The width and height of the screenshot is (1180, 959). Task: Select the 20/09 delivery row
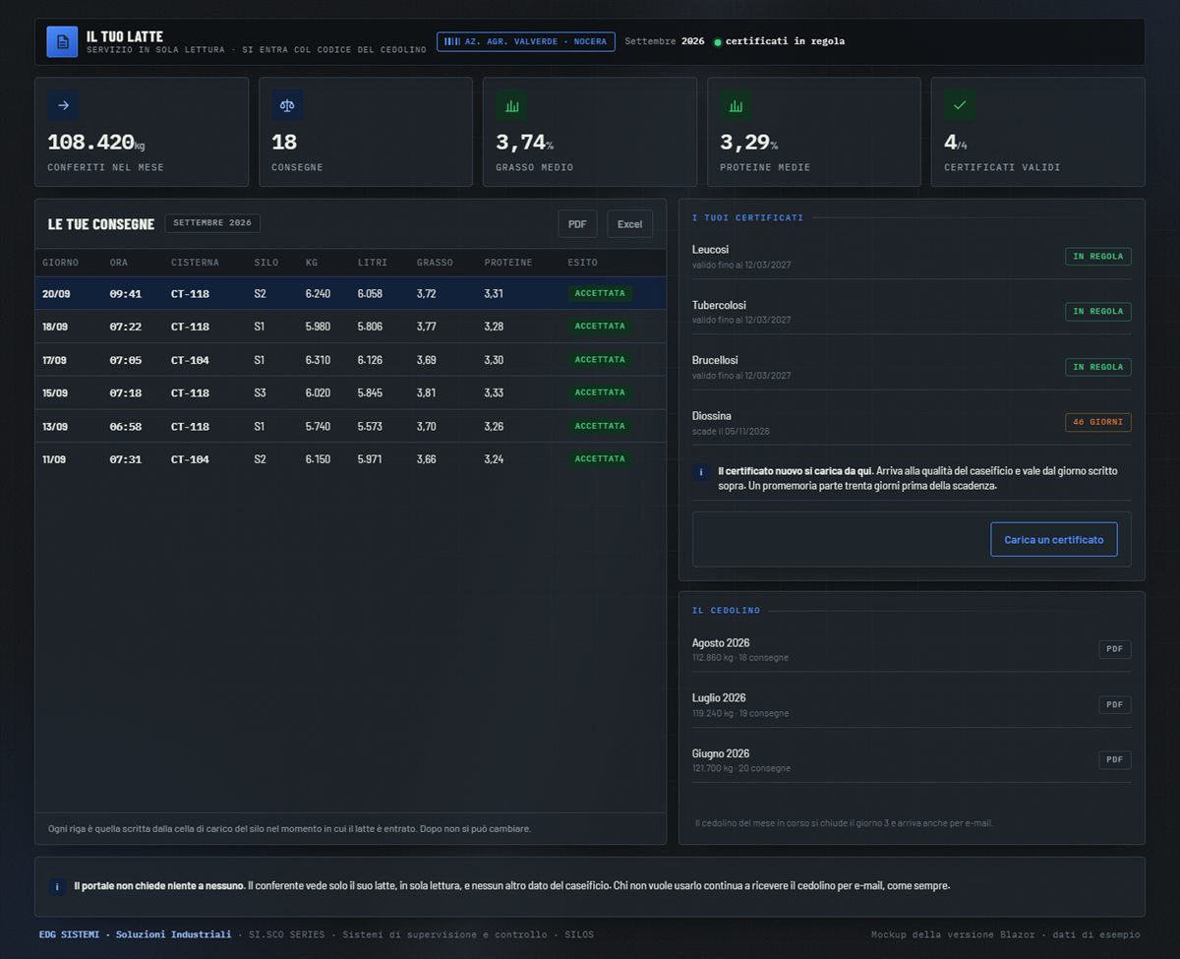[351, 293]
